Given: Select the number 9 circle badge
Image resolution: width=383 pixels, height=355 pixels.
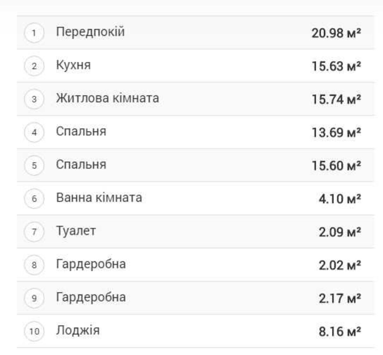Looking at the screenshot, I should point(34,298).
